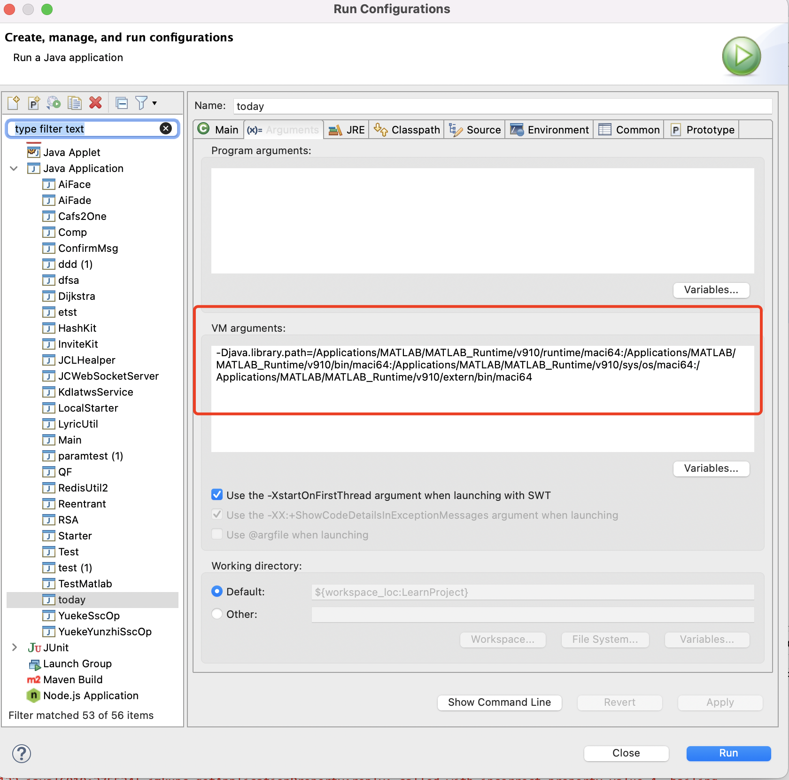
Task: Select the Node.js Application item
Action: 83,695
